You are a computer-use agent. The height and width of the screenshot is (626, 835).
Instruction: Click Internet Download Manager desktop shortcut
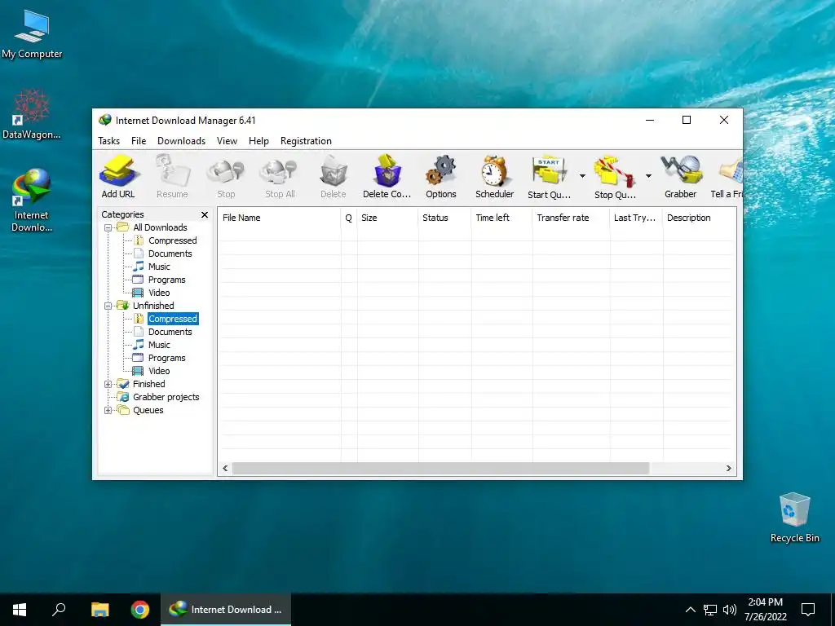(x=32, y=201)
